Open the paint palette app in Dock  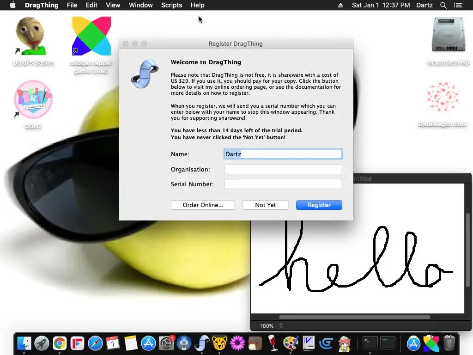pos(291,343)
